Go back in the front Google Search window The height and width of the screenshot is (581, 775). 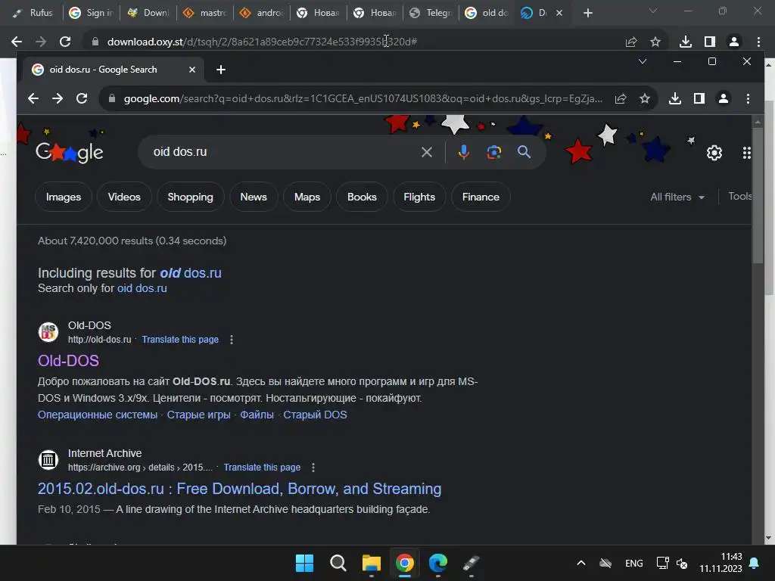point(33,98)
